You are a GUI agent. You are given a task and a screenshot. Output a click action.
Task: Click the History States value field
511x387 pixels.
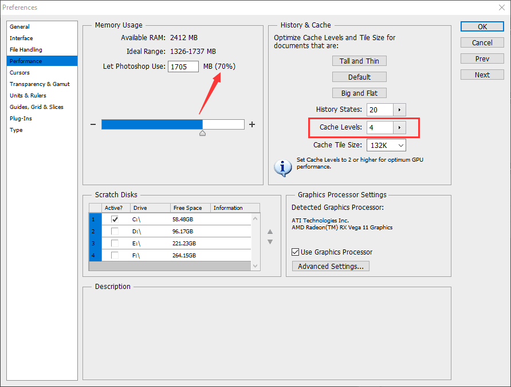pyautogui.click(x=380, y=110)
